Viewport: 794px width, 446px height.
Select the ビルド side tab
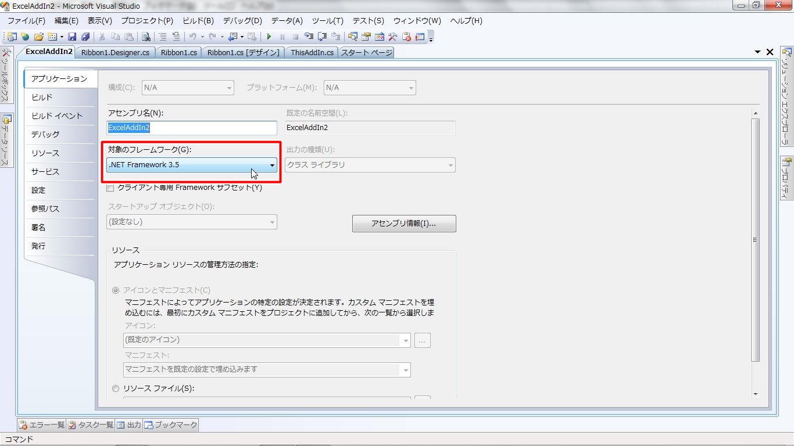[59, 98]
